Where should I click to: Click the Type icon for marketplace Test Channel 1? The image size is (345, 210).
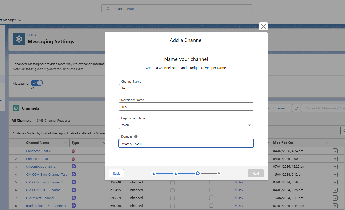click(74, 206)
